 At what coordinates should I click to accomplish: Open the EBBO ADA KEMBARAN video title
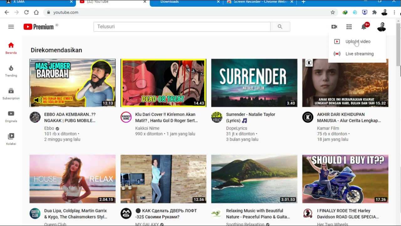click(x=70, y=117)
